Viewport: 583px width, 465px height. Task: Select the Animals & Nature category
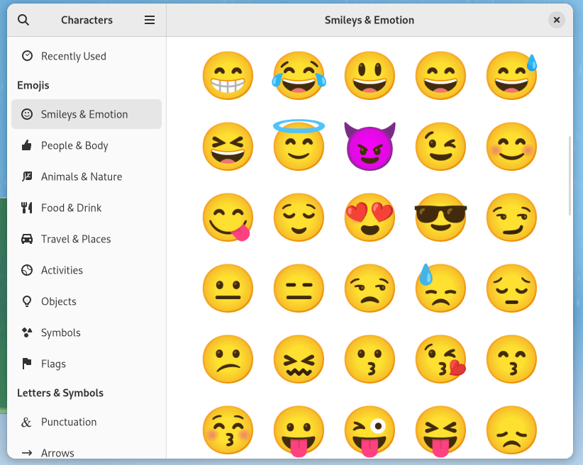pos(82,177)
